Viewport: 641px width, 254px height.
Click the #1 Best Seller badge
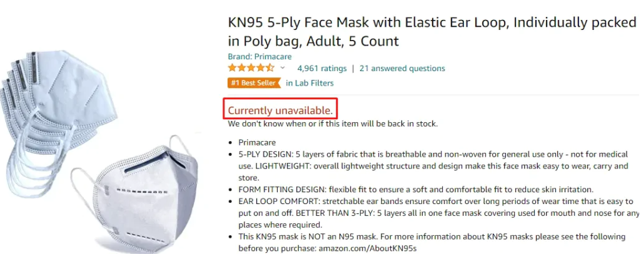click(x=254, y=83)
